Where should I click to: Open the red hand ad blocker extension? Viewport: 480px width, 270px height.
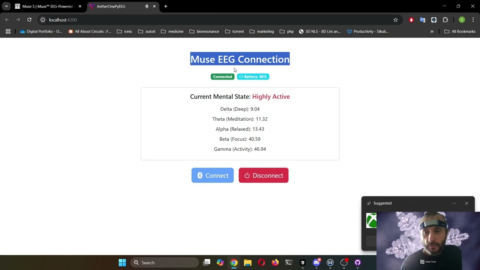click(x=411, y=20)
